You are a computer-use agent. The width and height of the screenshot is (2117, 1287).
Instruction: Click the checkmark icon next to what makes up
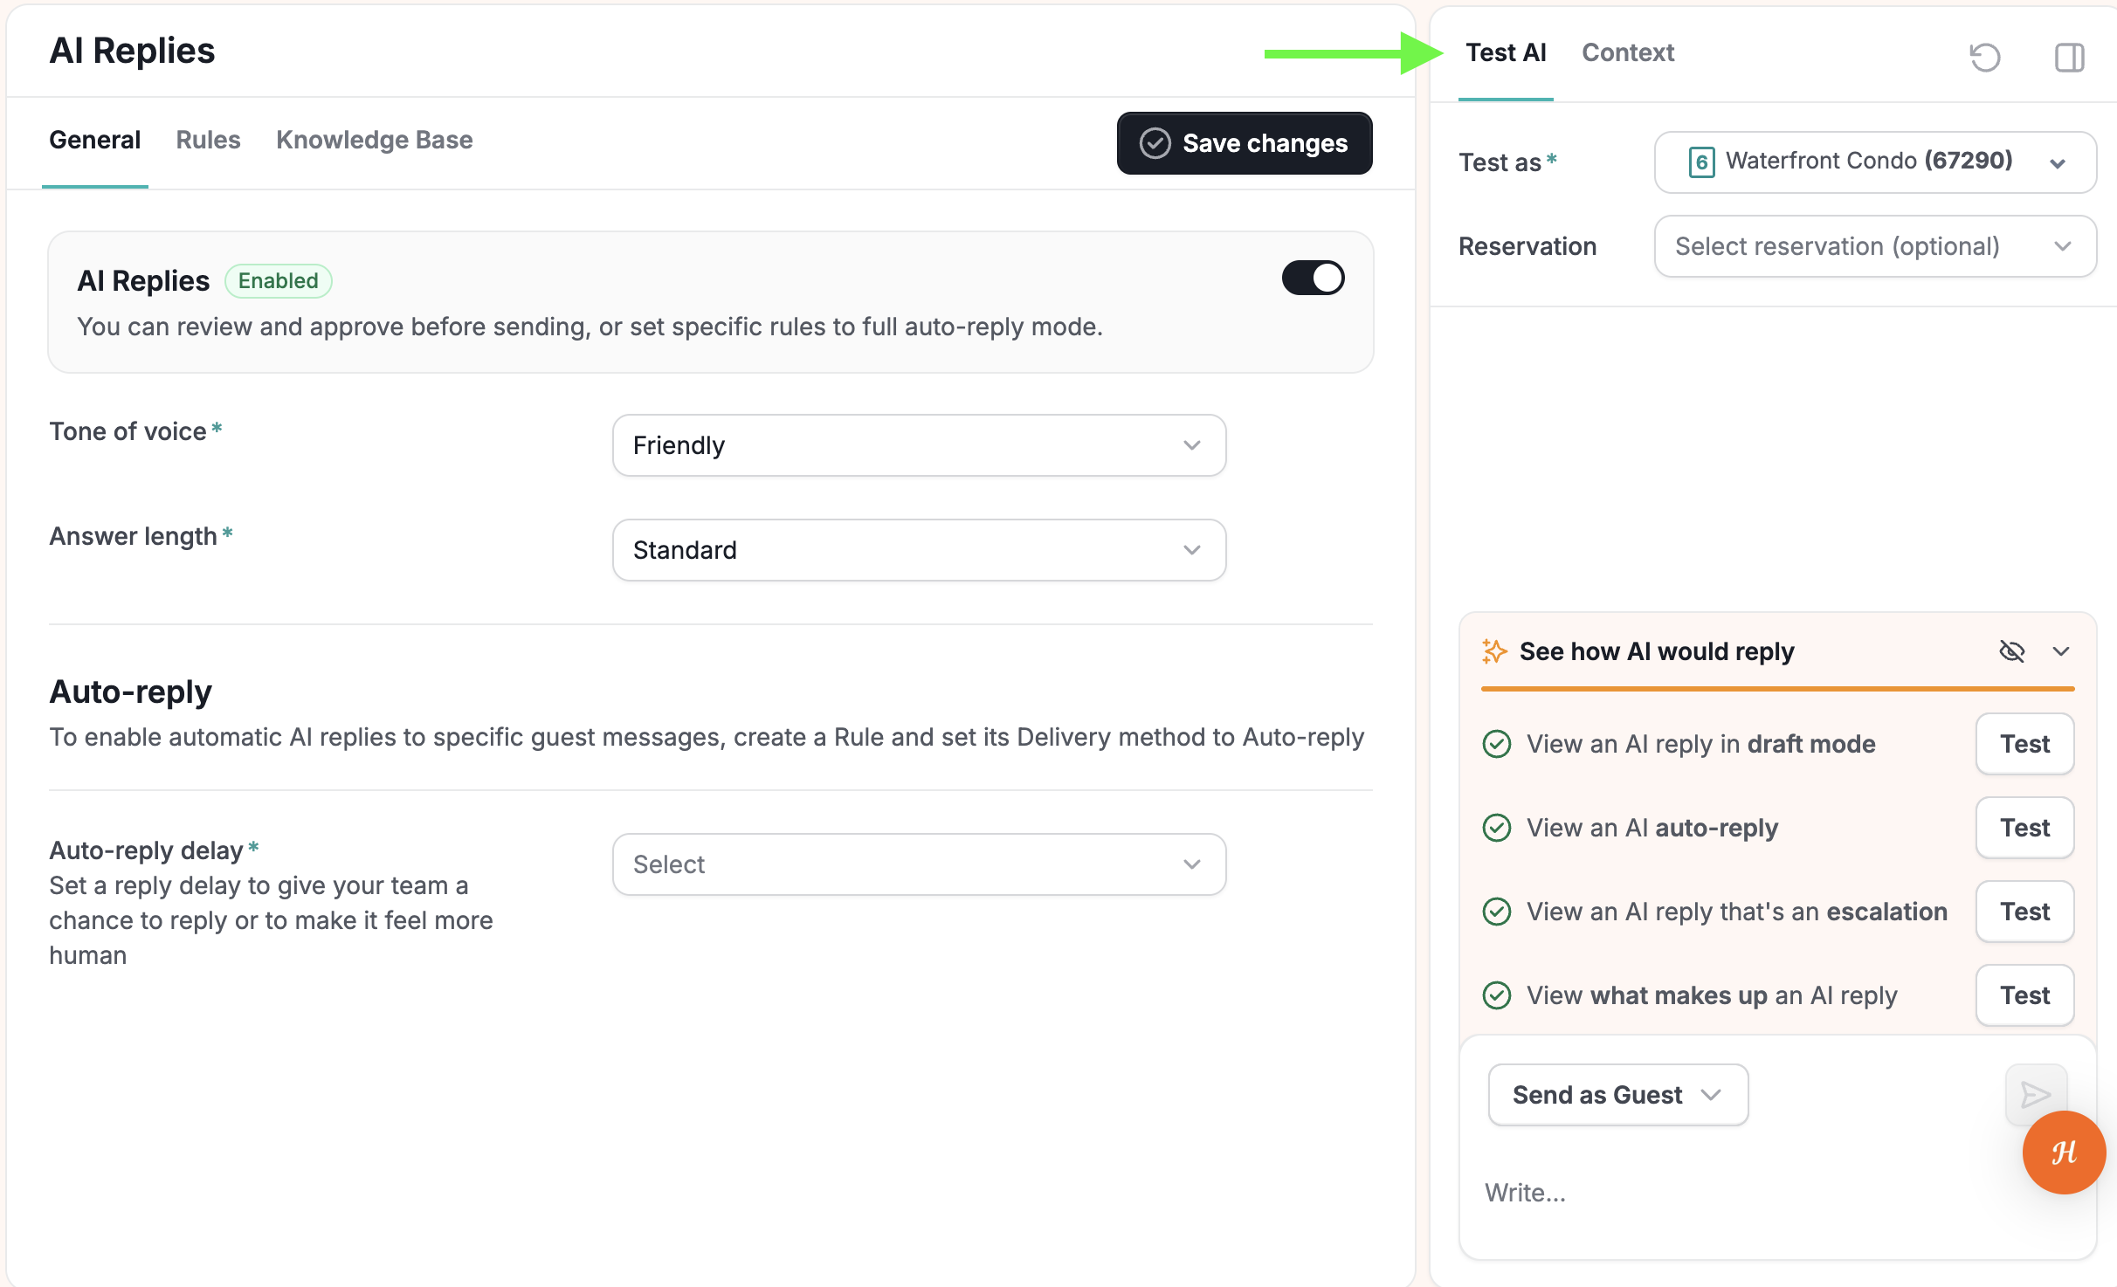[x=1497, y=995]
